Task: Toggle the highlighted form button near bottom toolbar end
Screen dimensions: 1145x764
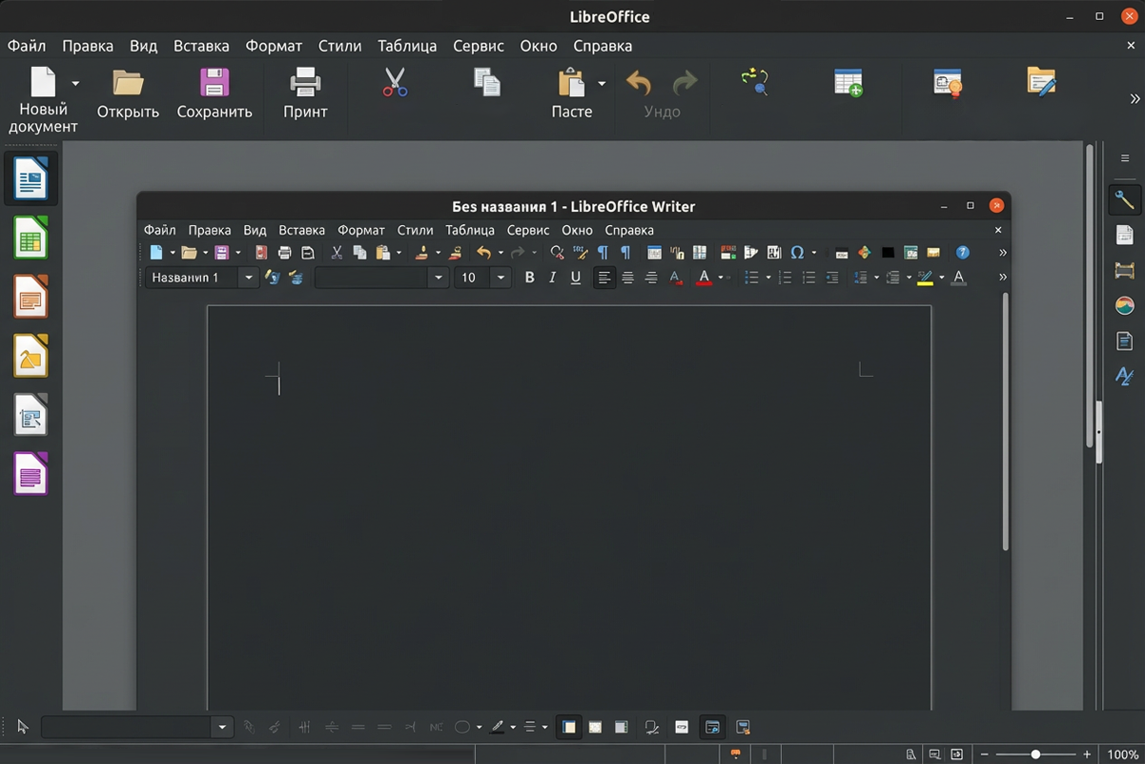Action: coord(712,727)
